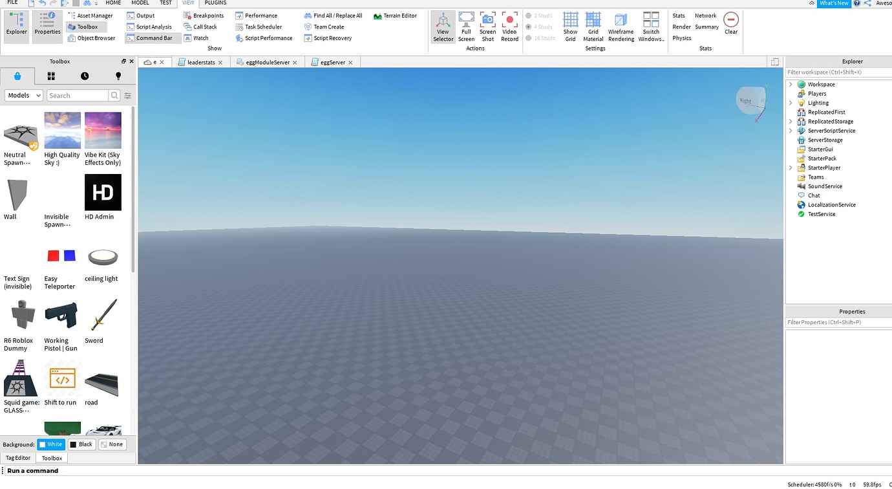Open the Toolbox Creations lightbulb tab
892x489 pixels.
(x=118, y=76)
